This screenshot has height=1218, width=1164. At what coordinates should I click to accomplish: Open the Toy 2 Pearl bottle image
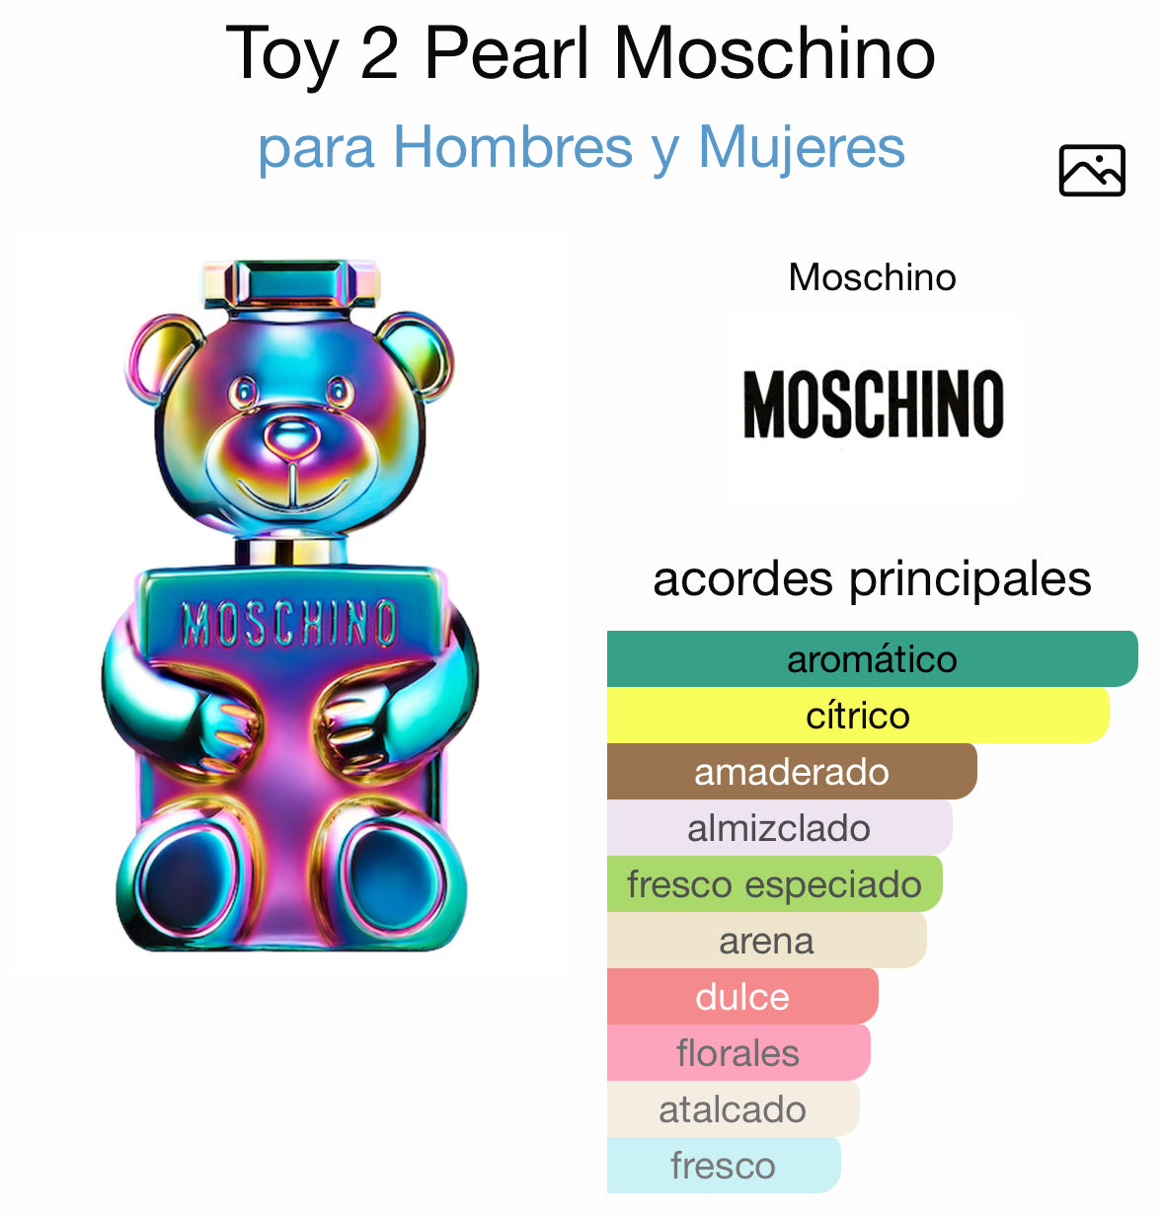(289, 605)
